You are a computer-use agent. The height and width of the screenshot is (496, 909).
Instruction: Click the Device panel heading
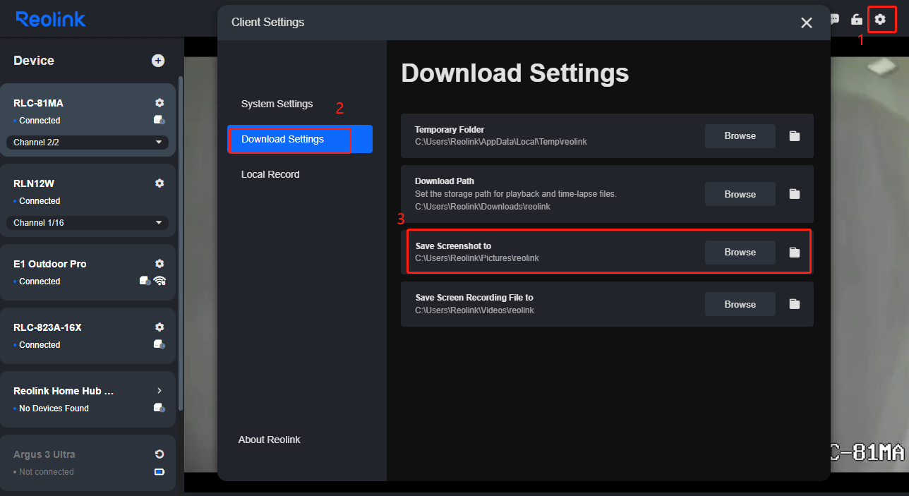click(x=34, y=61)
